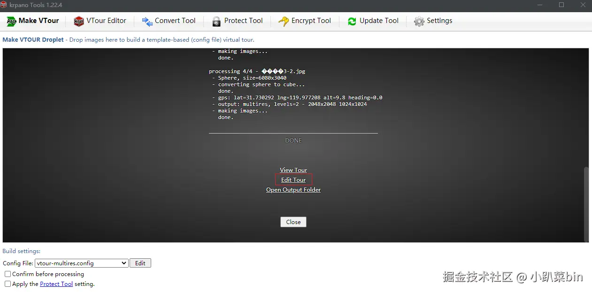Viewport: 592px width, 292px height.
Task: Switch to the Make VTour tab
Action: (33, 21)
